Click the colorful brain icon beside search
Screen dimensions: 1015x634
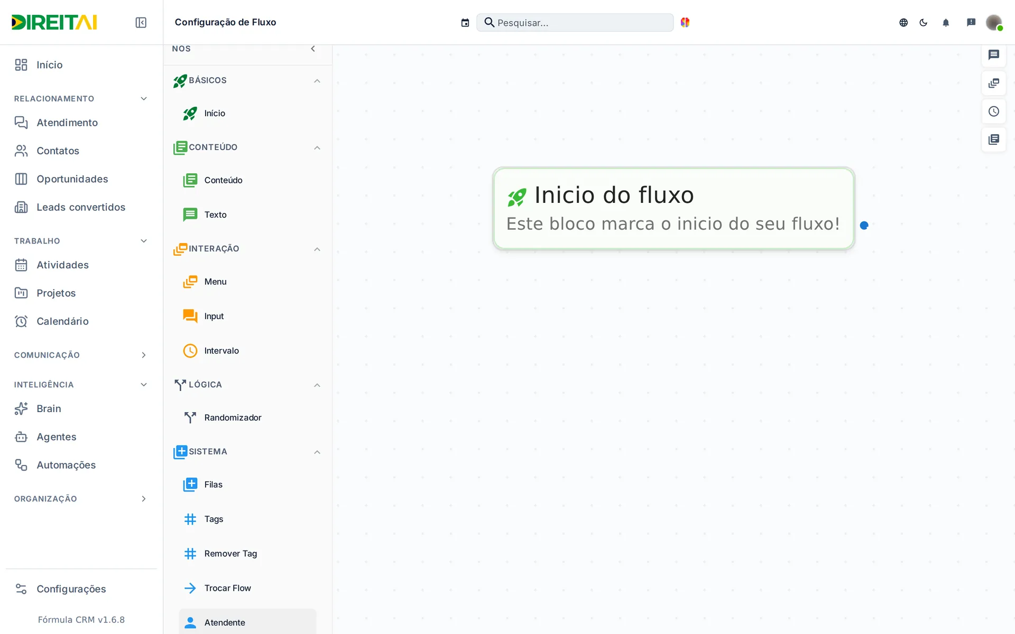[x=685, y=22]
